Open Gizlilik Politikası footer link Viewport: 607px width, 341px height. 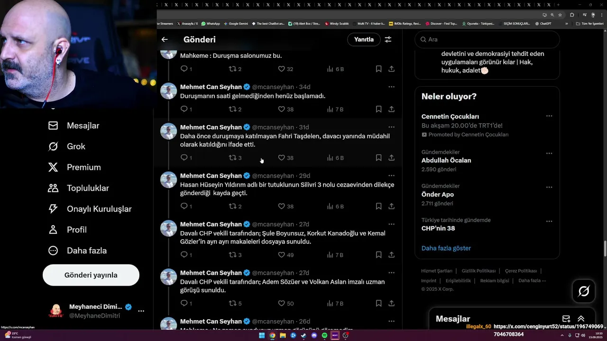(478, 271)
